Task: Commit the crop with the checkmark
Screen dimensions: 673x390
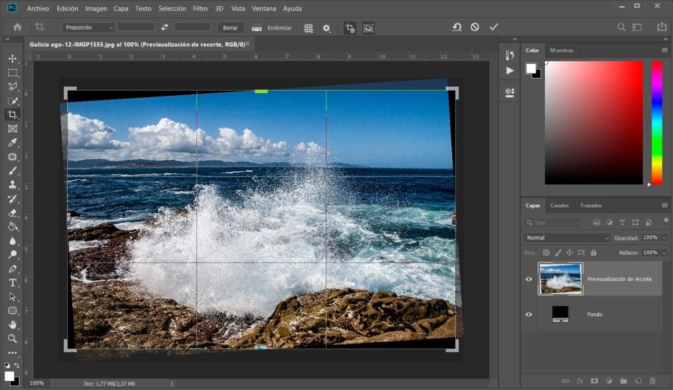Action: [494, 27]
